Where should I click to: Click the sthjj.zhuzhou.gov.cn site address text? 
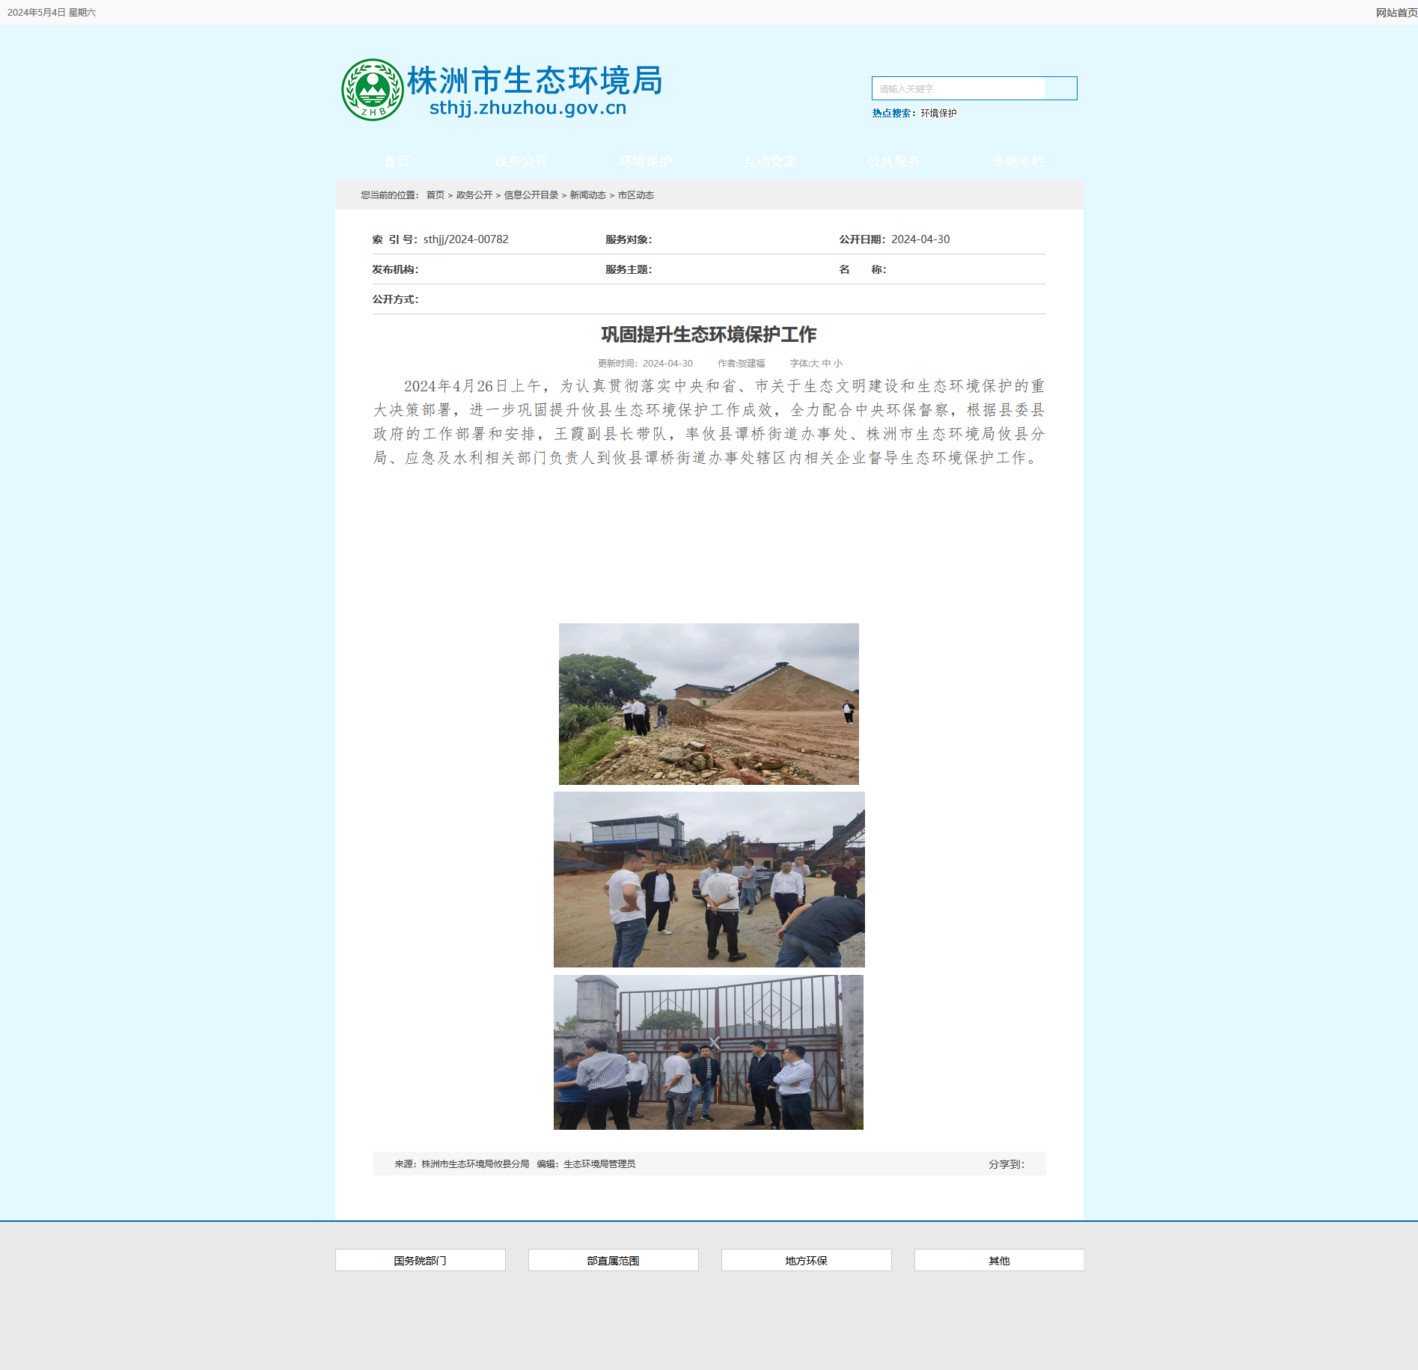528,108
